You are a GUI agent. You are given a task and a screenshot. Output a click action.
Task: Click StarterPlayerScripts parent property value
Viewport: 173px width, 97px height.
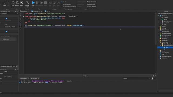click(10, 27)
